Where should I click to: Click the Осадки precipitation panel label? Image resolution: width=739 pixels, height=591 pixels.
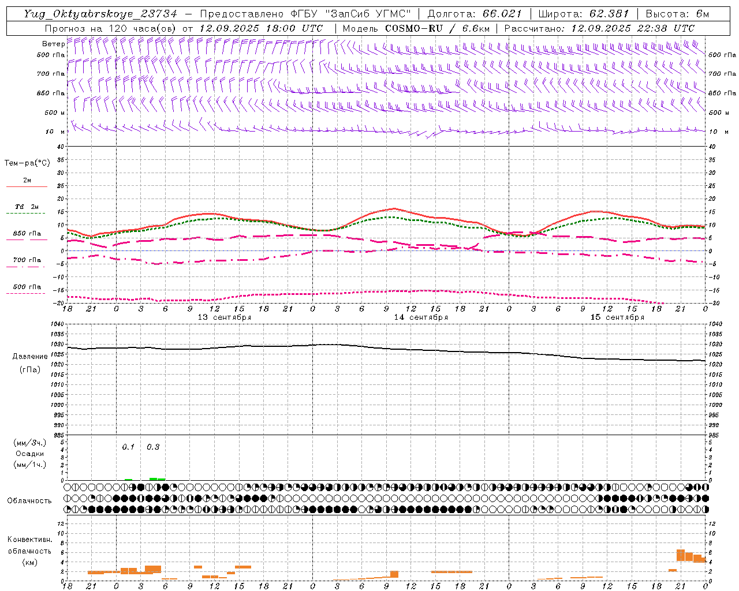click(30, 454)
